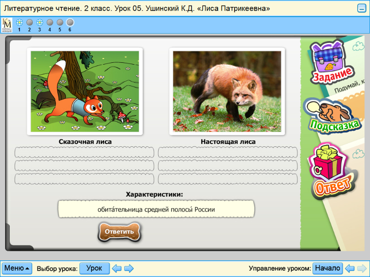The height and width of the screenshot is (277, 370).
Task: Click the left navigation arrow near Урок
Action: [x=116, y=268]
